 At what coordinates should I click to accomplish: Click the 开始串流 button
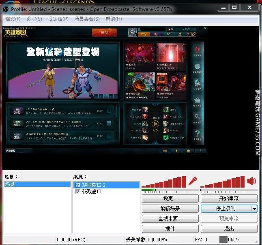(x=229, y=199)
